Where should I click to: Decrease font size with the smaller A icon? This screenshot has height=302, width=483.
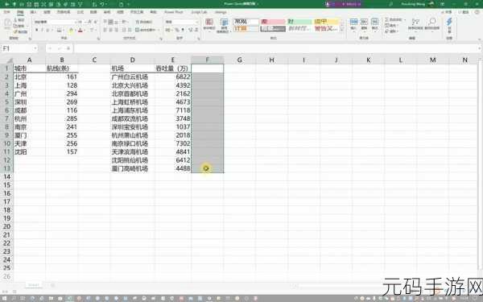(96, 22)
